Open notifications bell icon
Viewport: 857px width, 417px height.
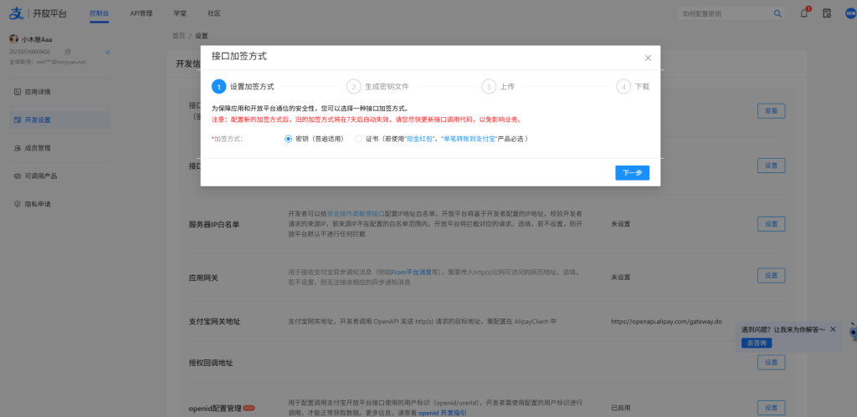(804, 13)
